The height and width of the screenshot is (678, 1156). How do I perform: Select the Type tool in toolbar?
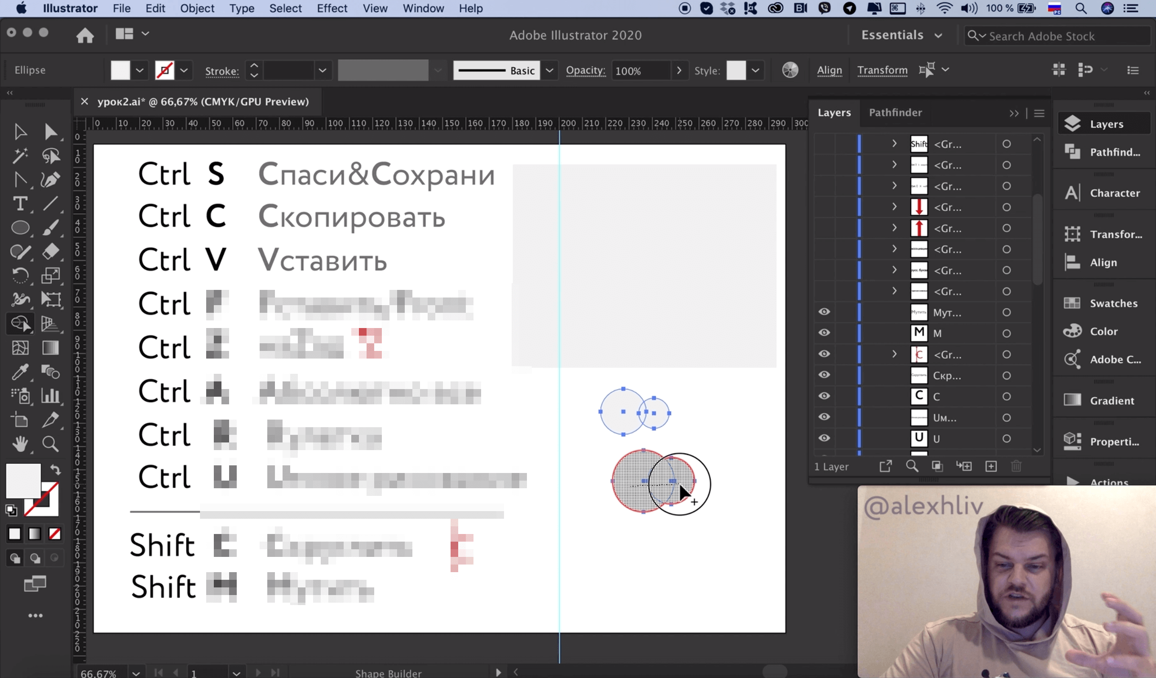click(20, 204)
